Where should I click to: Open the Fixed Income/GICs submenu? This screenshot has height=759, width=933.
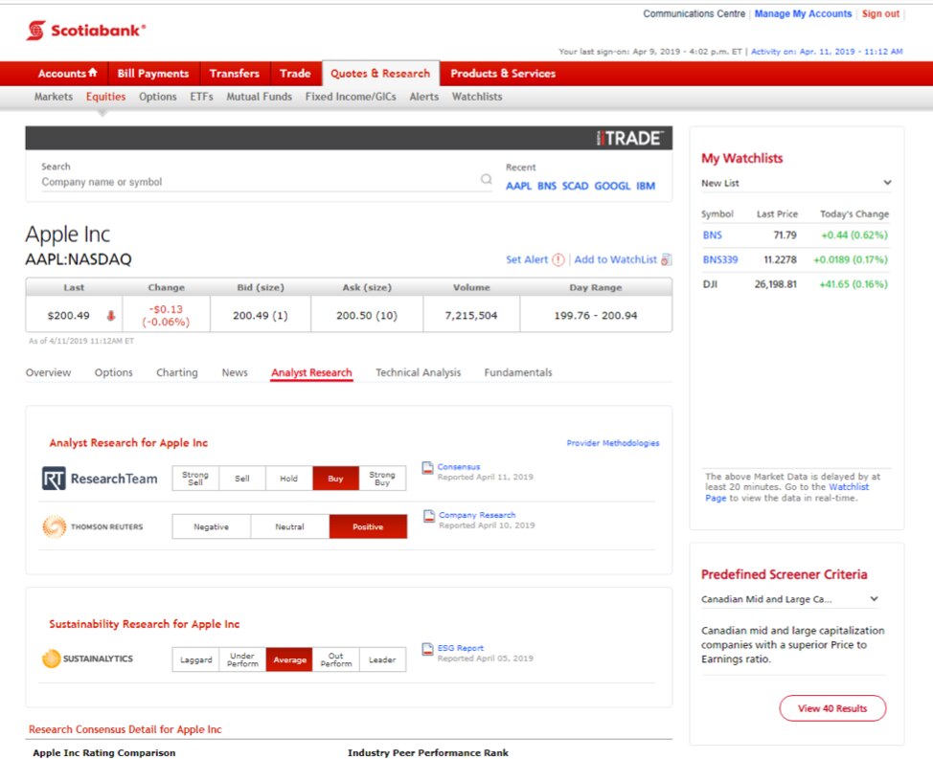351,97
